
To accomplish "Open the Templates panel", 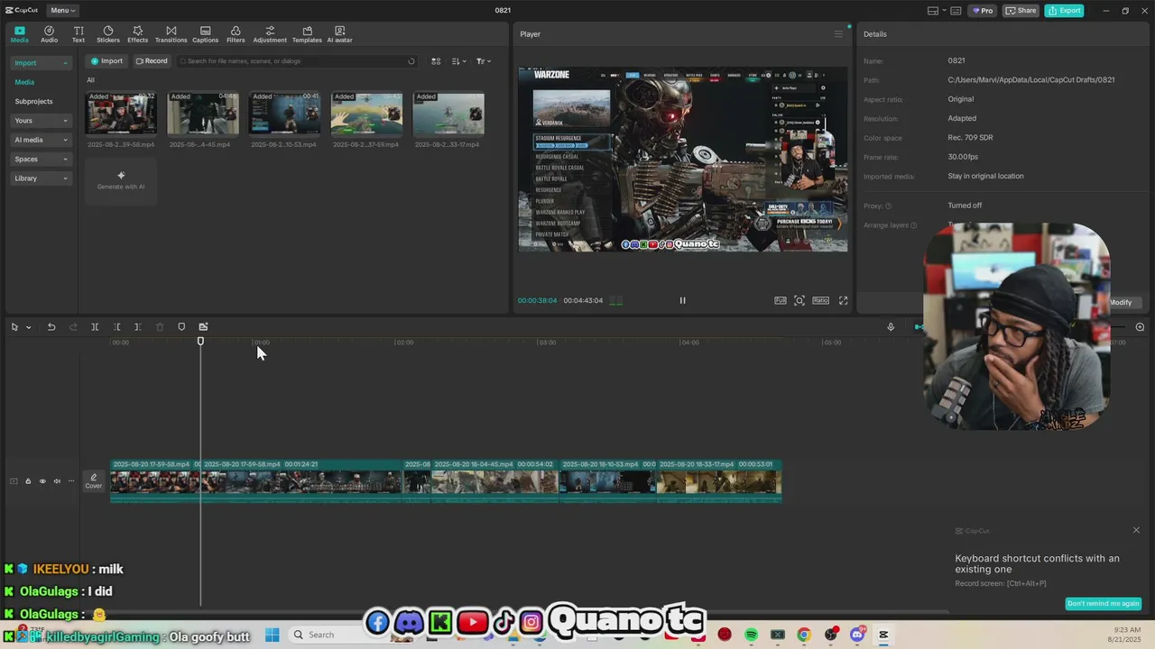I will click(x=307, y=34).
